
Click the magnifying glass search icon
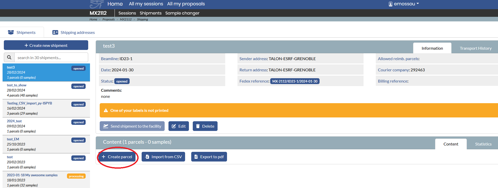pos(9,58)
